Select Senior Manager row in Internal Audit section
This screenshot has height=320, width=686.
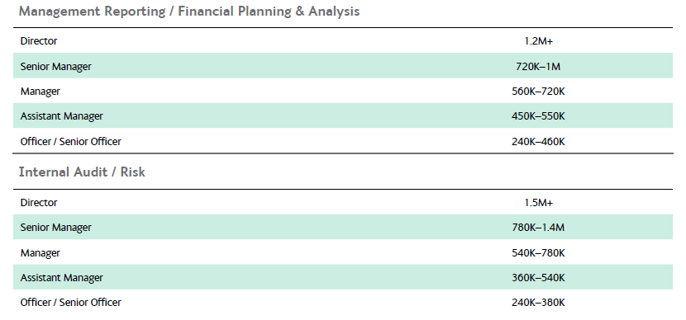coord(343,227)
